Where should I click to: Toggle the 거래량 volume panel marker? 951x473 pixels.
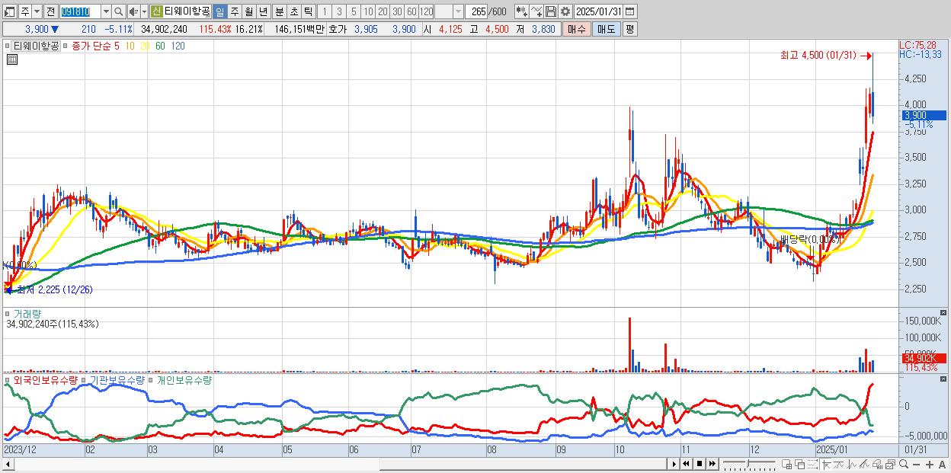8,313
